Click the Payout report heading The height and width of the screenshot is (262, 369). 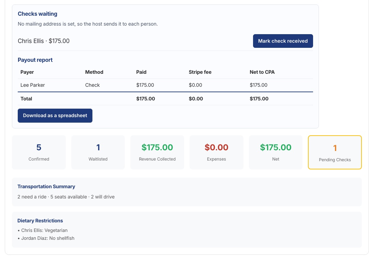click(35, 60)
